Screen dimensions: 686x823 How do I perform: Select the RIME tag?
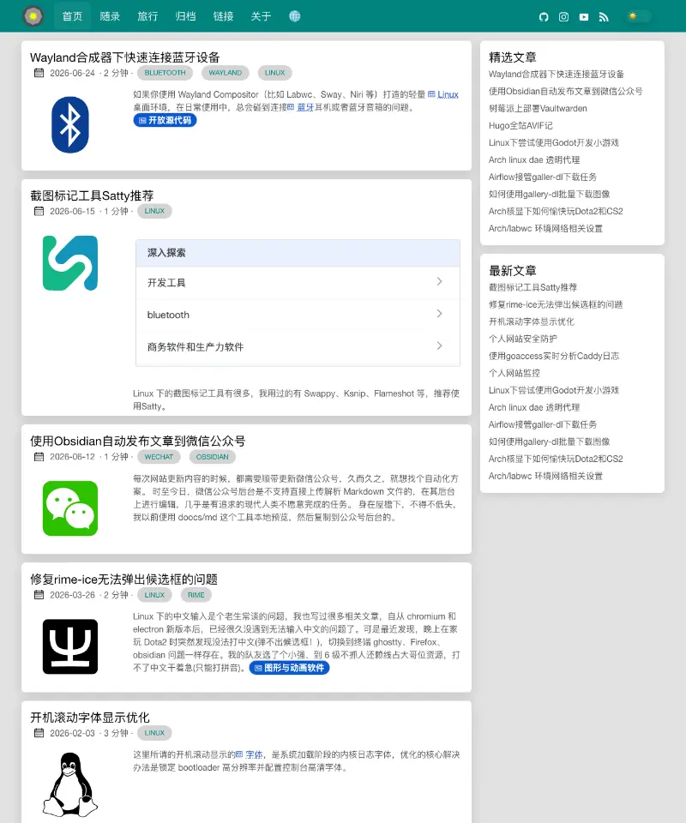point(196,595)
